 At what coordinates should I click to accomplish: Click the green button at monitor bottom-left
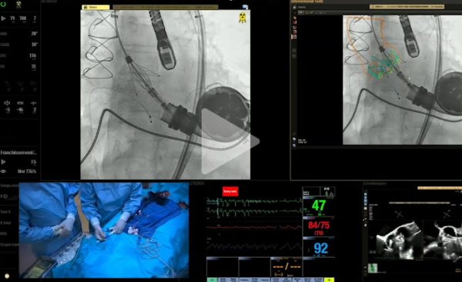[x=212, y=280]
